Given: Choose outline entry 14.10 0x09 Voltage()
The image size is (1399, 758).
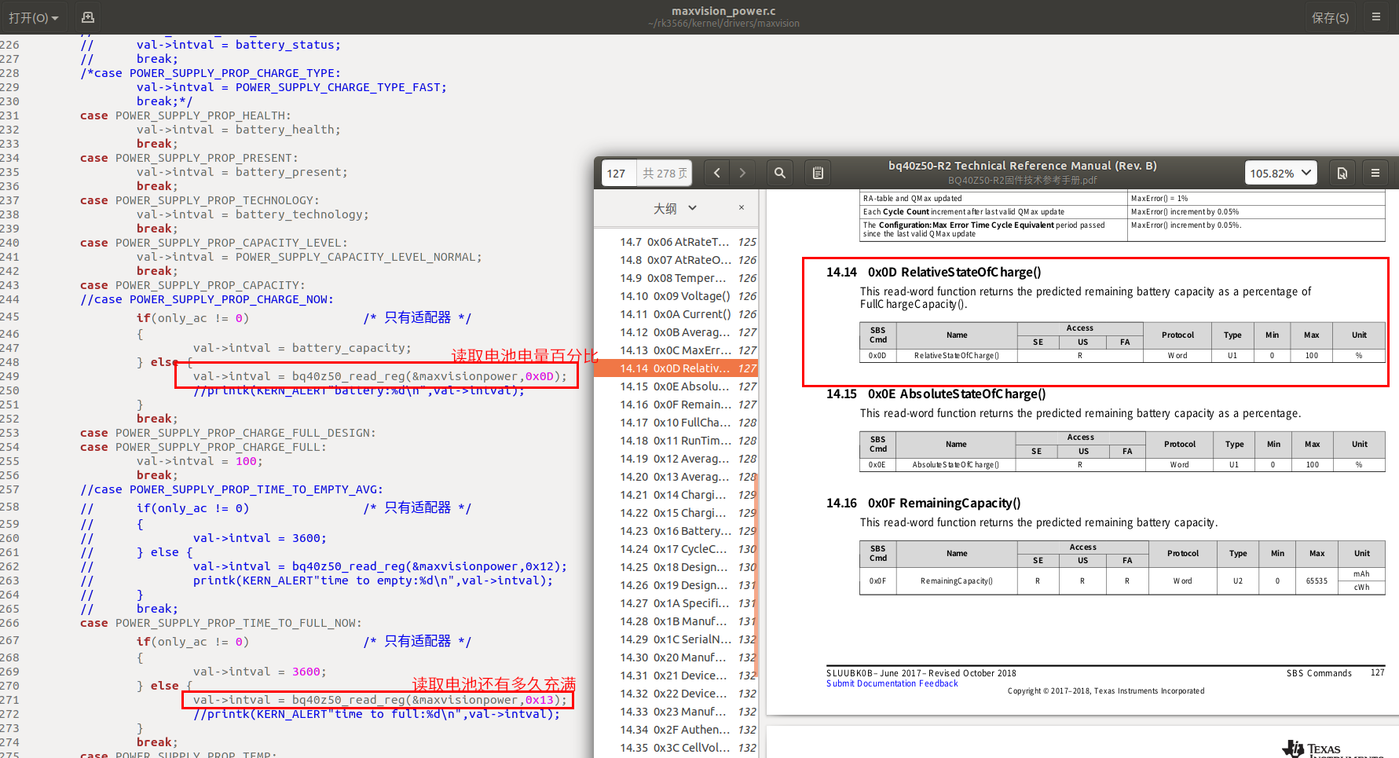Looking at the screenshot, I should [675, 296].
